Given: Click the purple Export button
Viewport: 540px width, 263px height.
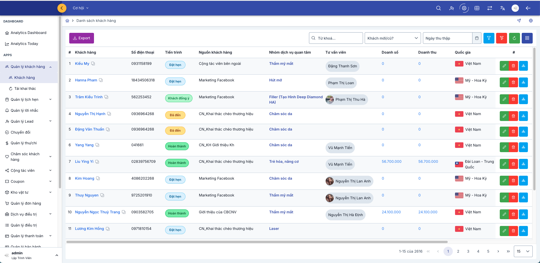Looking at the screenshot, I should pyautogui.click(x=82, y=38).
